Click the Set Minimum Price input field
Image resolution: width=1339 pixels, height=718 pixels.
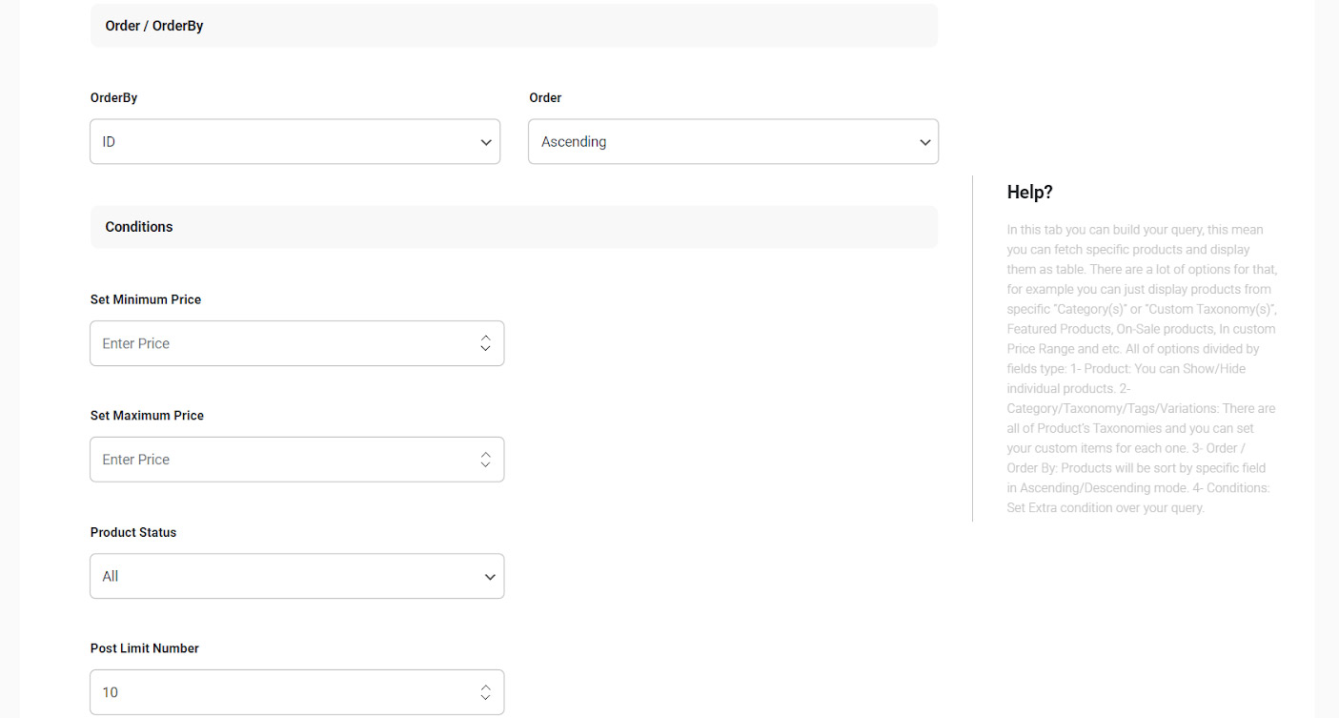[281, 343]
